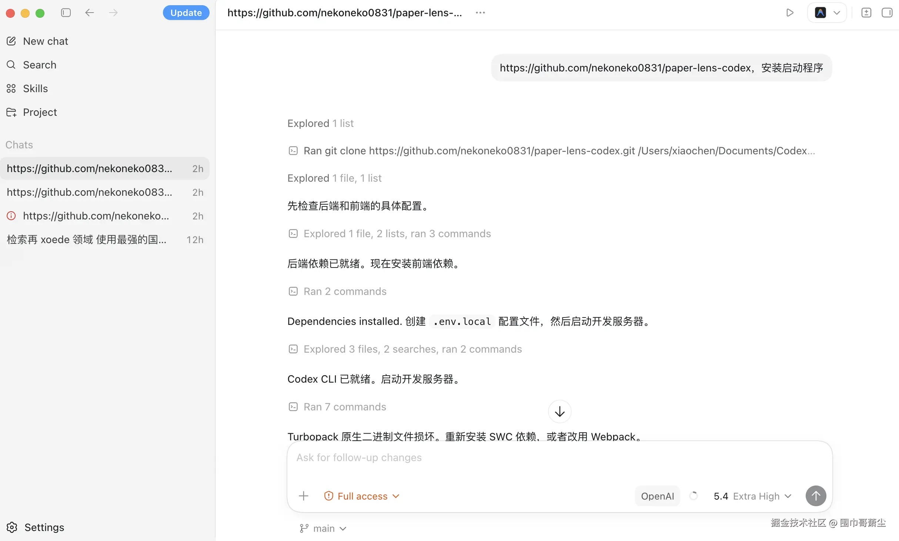Click text '后端依赖已就绪。现在安装前端依赖。'
Viewport: 899px width, 541px height.
[374, 263]
